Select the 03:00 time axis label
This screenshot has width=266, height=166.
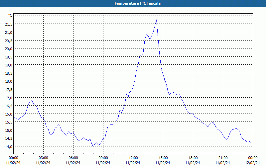point(44,158)
